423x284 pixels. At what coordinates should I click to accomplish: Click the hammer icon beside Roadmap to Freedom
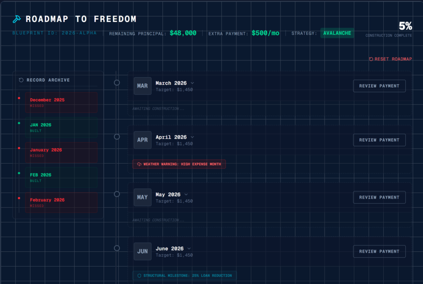point(16,19)
